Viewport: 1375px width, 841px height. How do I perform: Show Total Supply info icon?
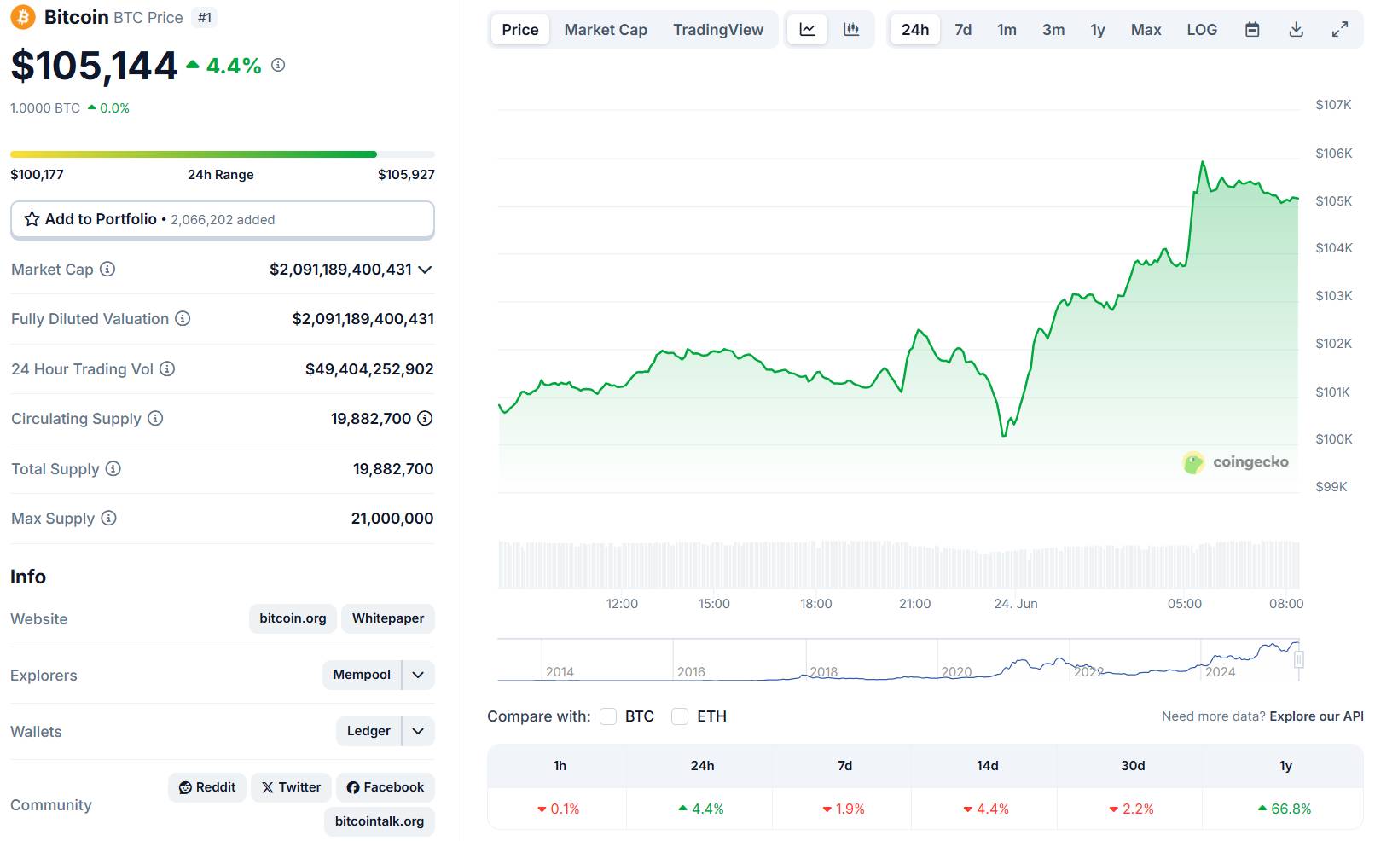[x=113, y=469]
